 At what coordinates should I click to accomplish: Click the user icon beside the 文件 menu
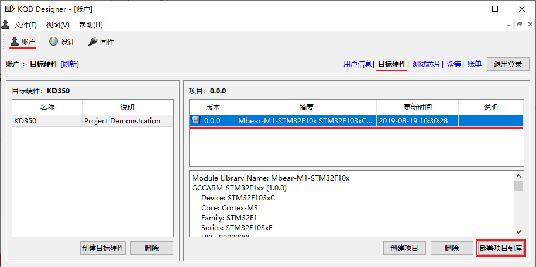point(5,25)
